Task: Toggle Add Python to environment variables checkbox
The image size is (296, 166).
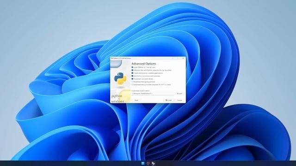Action: coord(132,76)
